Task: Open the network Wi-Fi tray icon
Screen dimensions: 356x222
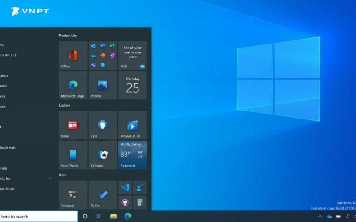Action: [348, 217]
